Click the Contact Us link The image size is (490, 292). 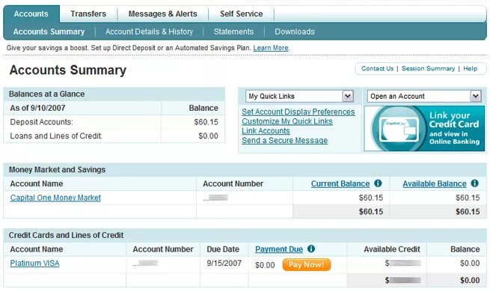(377, 68)
